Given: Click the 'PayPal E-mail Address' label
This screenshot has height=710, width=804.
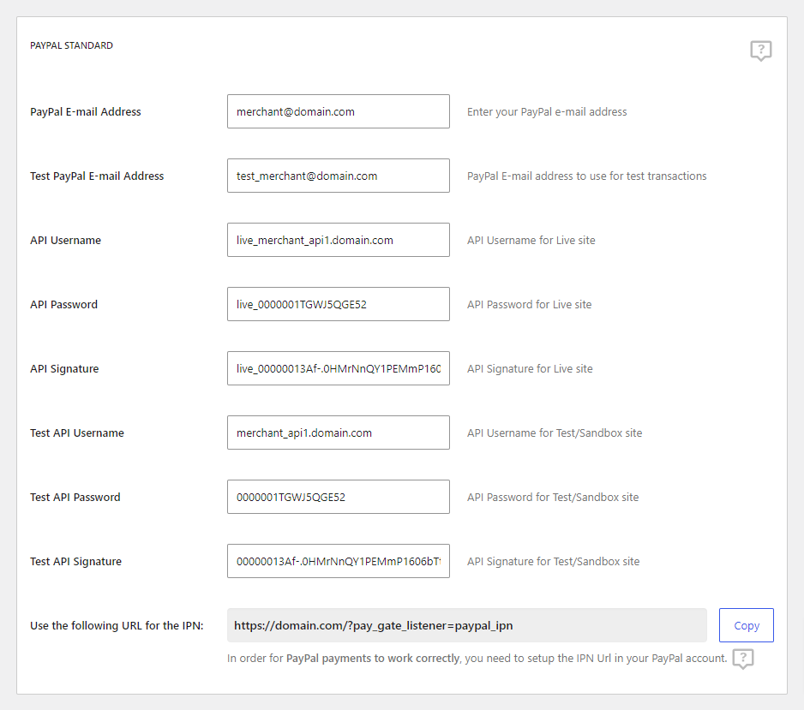Looking at the screenshot, I should tap(85, 111).
